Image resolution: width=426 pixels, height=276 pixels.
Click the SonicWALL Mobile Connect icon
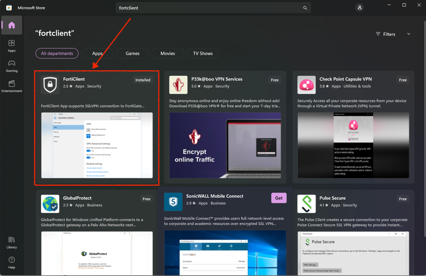tap(173, 202)
